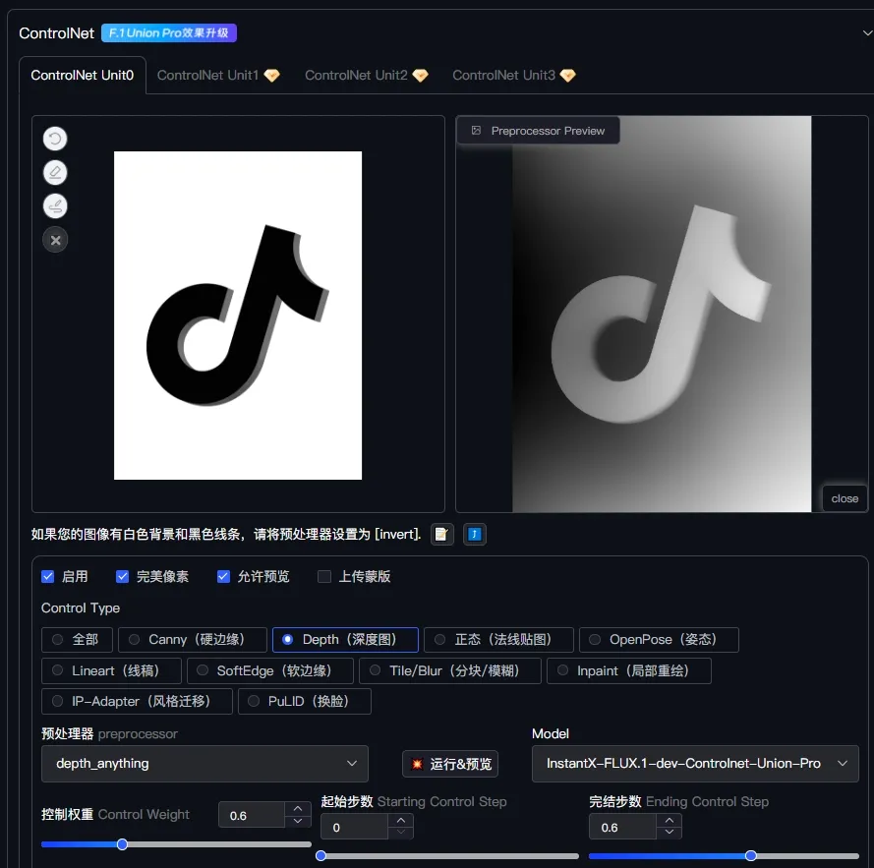Select Lineart (线稿) control type
The height and width of the screenshot is (868, 874).
click(x=111, y=670)
